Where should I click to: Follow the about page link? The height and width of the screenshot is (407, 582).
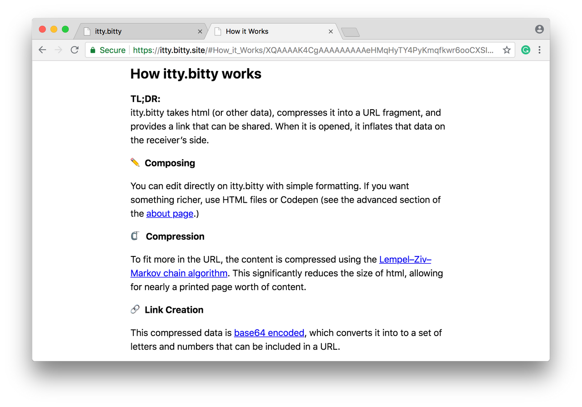coord(170,213)
